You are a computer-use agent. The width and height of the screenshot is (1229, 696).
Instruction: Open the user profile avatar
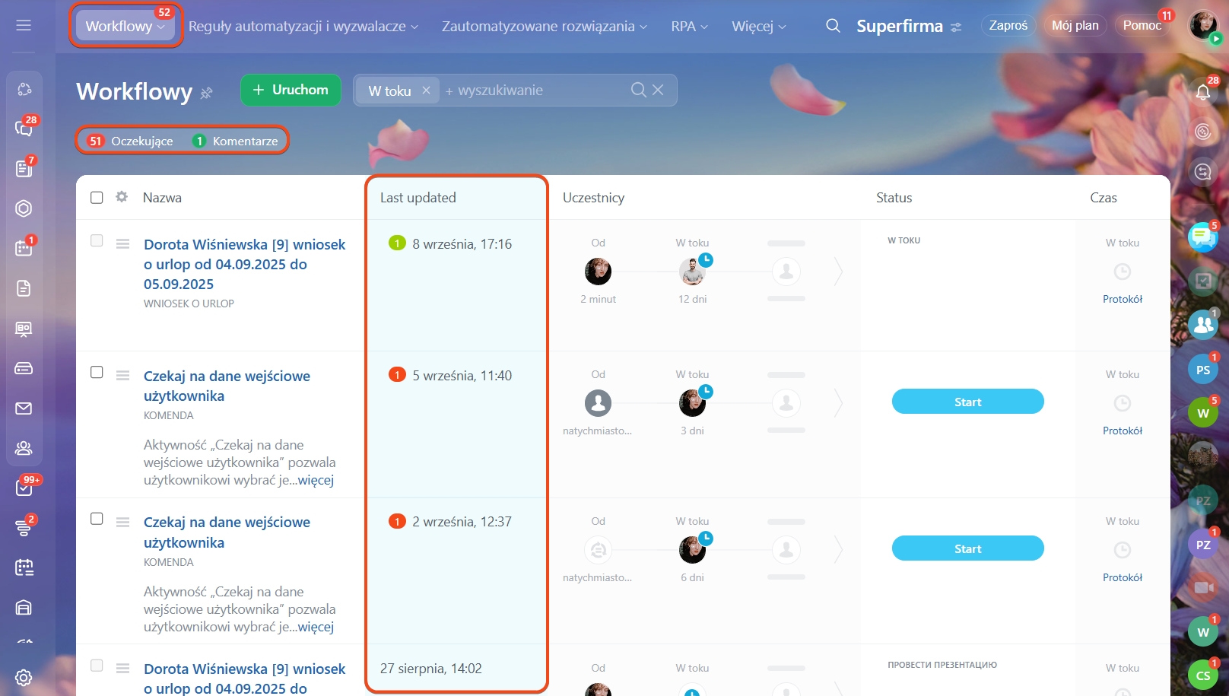[1203, 25]
